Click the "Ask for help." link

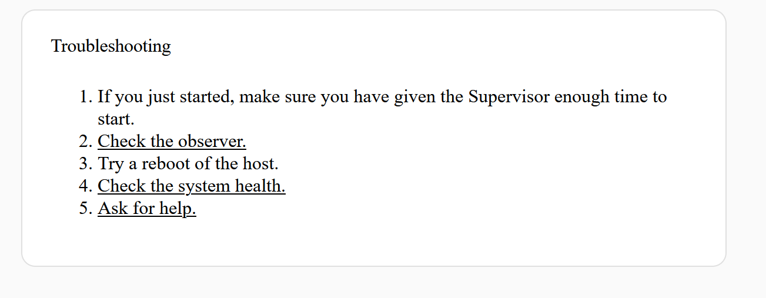(147, 209)
